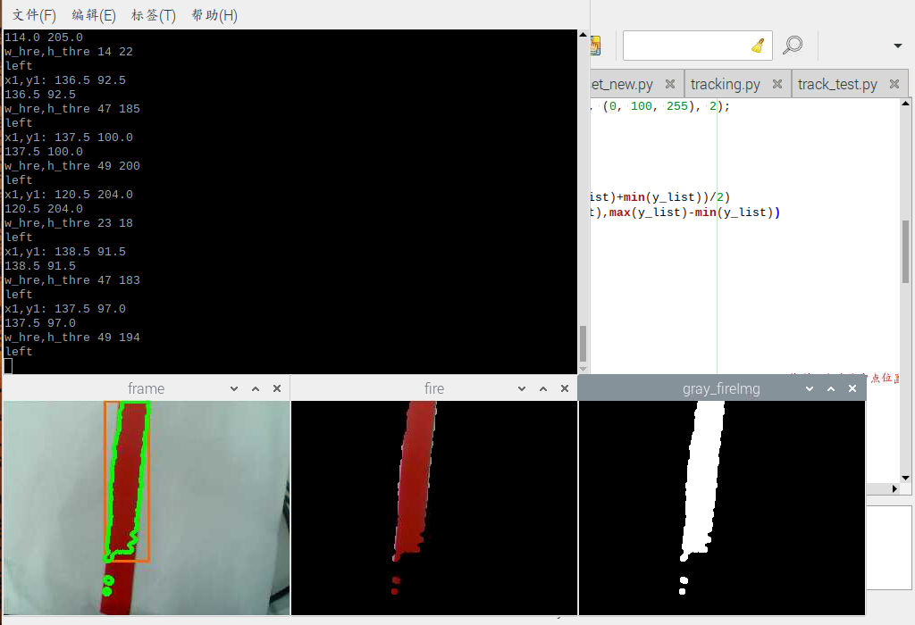Click terminal scrollbar up arrow
This screenshot has height=625, width=915.
pos(583,35)
